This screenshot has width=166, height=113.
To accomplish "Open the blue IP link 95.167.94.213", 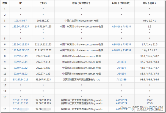I will tap(21, 79).
